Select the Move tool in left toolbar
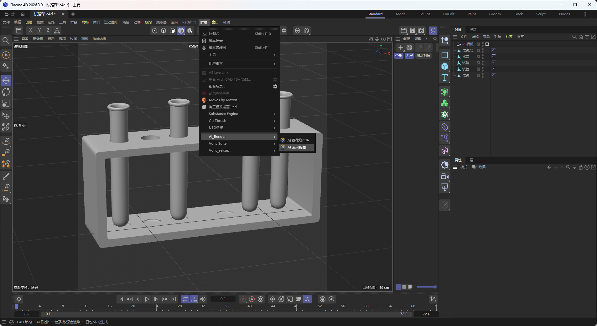The width and height of the screenshot is (597, 326). 6,81
